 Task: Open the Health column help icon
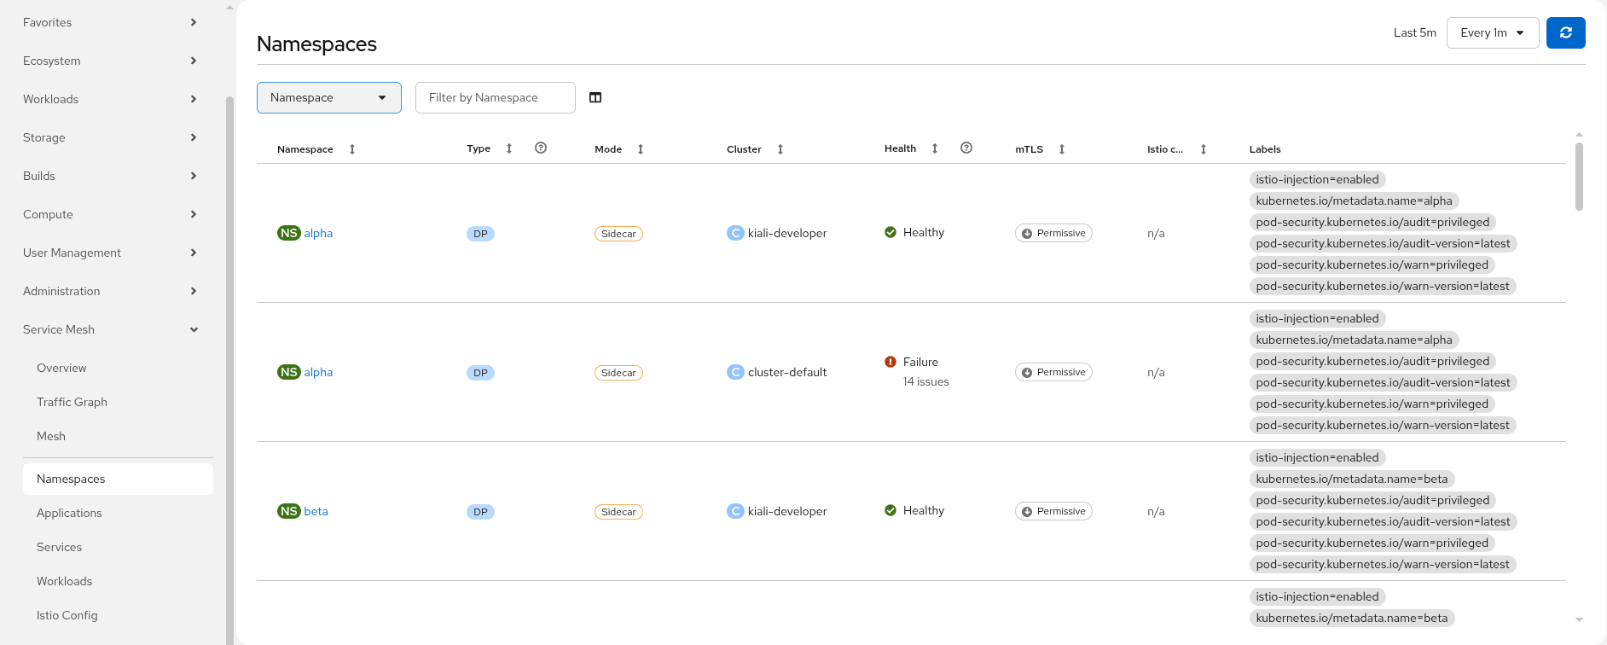pyautogui.click(x=966, y=148)
